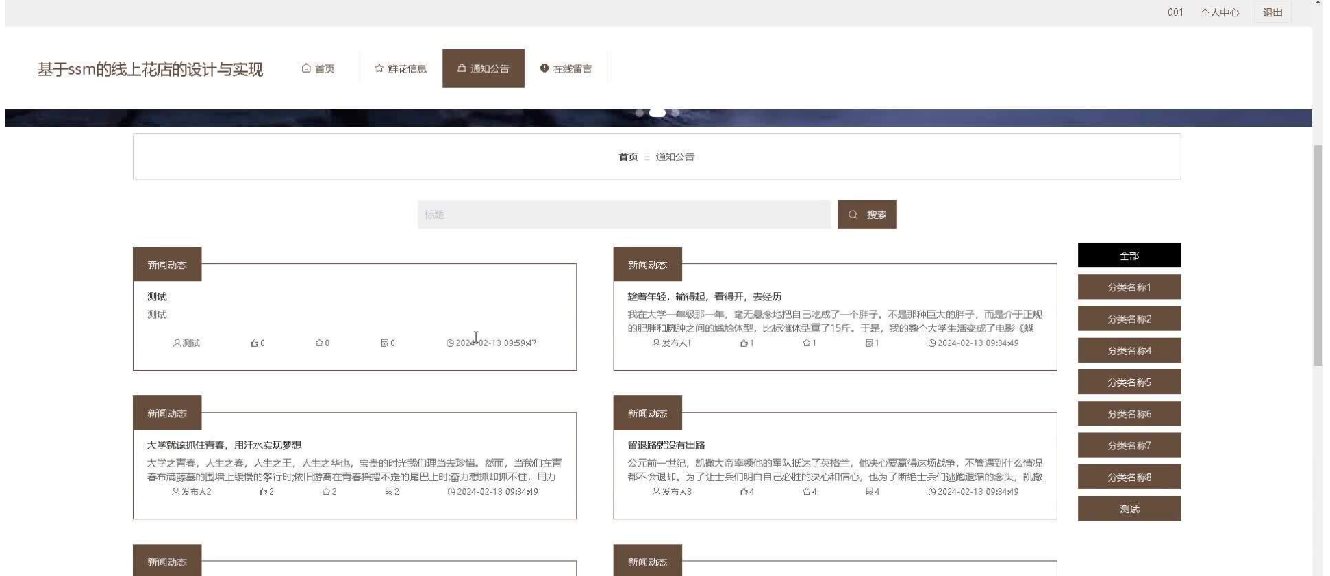The height and width of the screenshot is (576, 1330).
Task: Click 新闻动态 tag on 留退路就没有出路 card
Action: click(648, 413)
